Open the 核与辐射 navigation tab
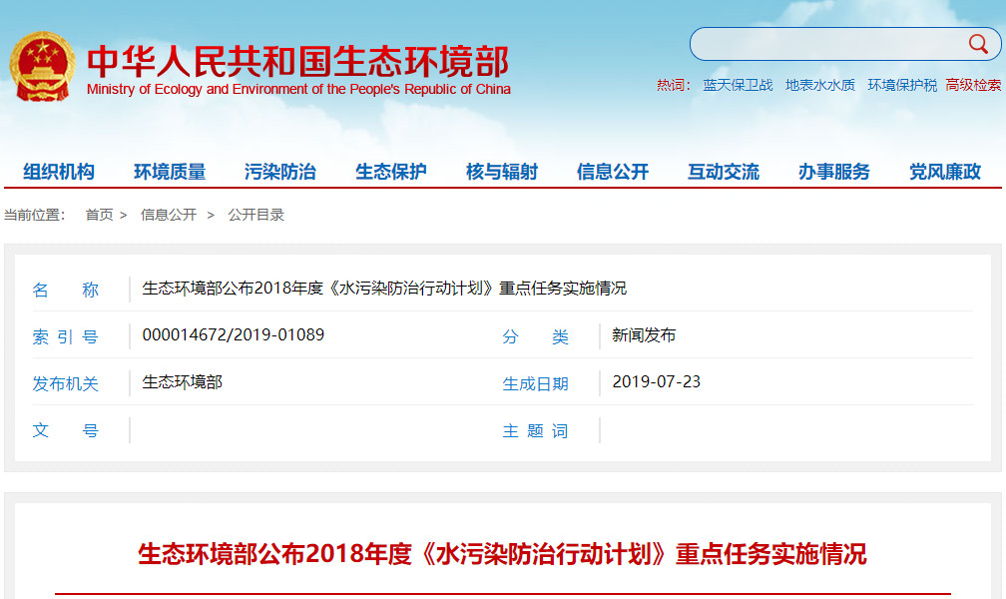The width and height of the screenshot is (1006, 599). tap(502, 172)
